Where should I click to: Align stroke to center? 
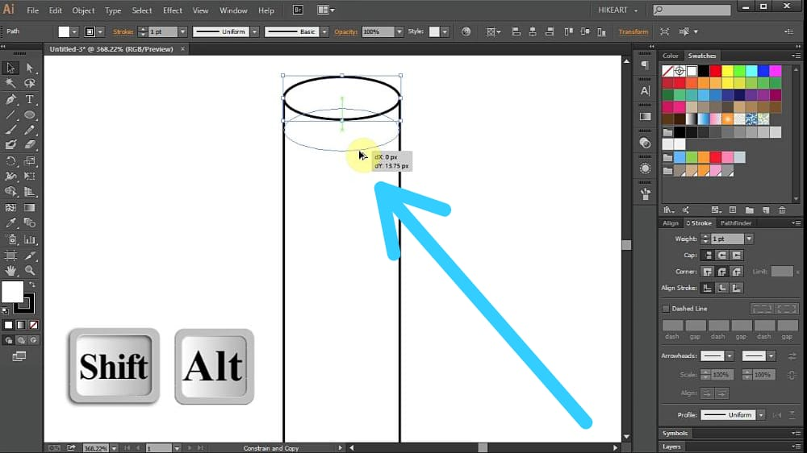pyautogui.click(x=708, y=288)
